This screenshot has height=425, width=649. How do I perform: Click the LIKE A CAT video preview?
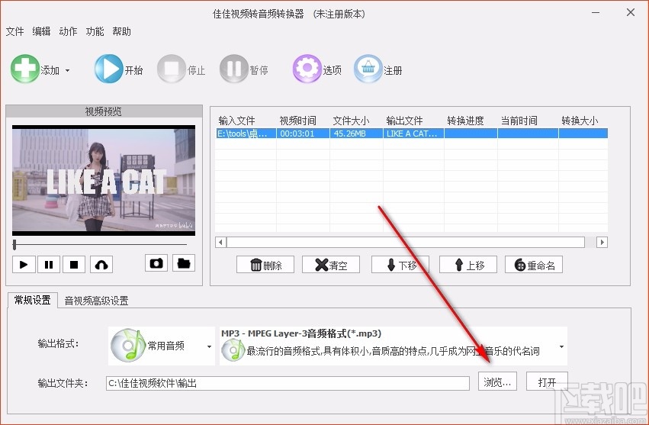pos(104,181)
